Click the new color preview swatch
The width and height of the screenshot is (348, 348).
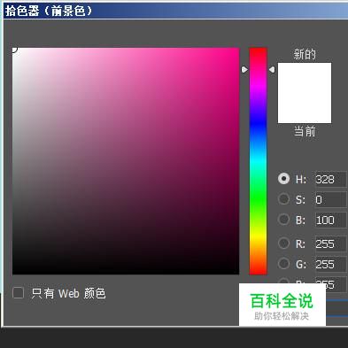point(305,93)
